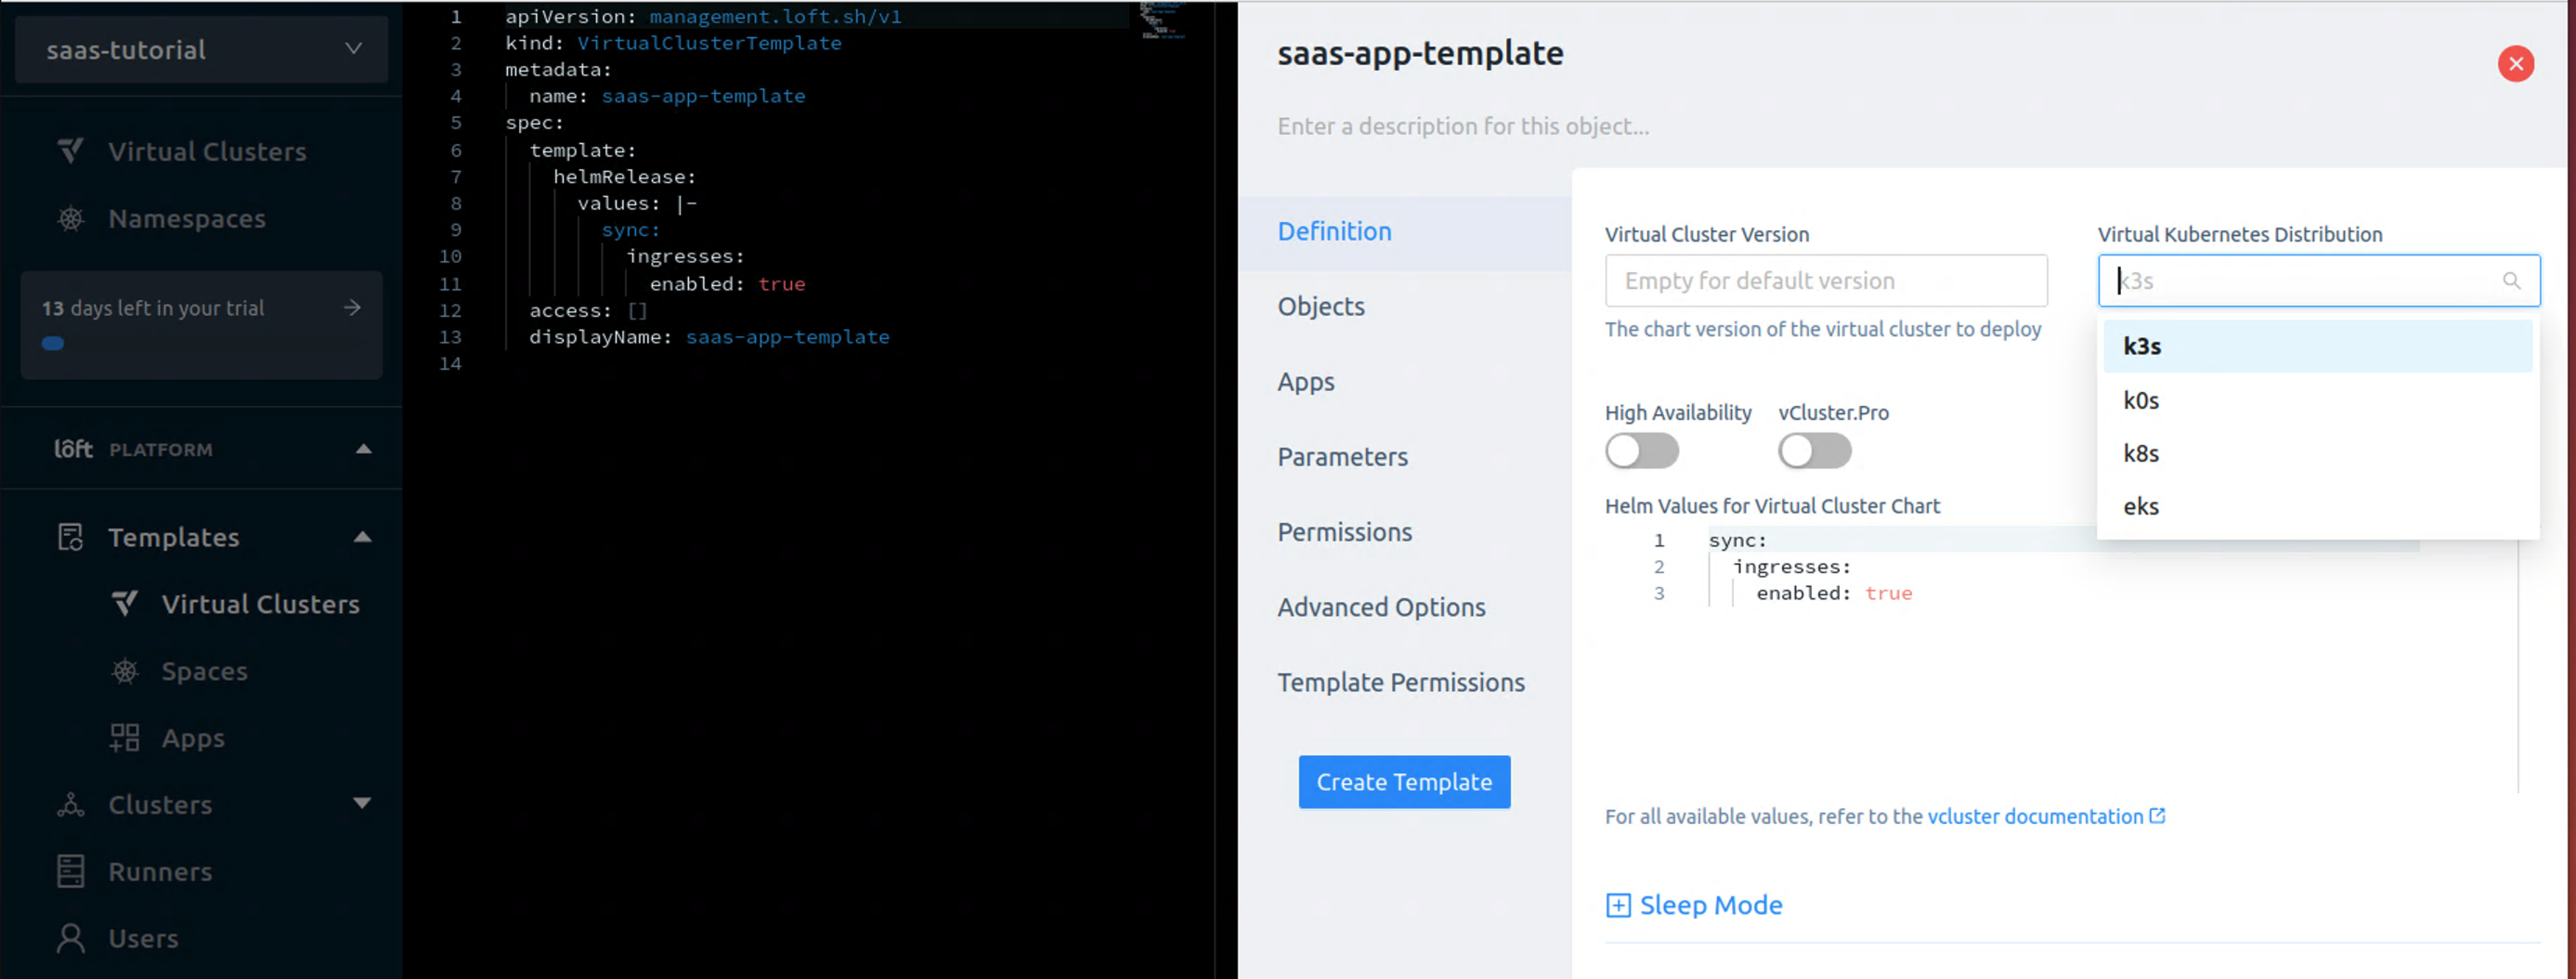Viewport: 2576px width, 979px height.
Task: Open the Advanced Options tab
Action: pyautogui.click(x=1381, y=606)
